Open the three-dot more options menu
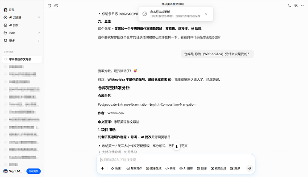The height and width of the screenshot is (177, 308). (x=303, y=6)
